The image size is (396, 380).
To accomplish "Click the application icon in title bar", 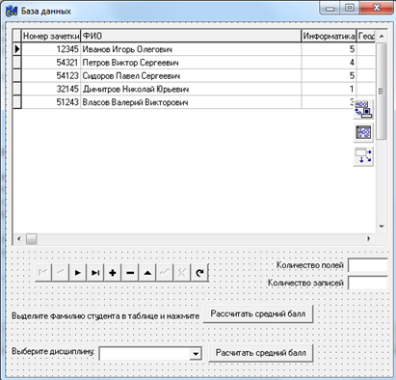I will (x=12, y=12).
